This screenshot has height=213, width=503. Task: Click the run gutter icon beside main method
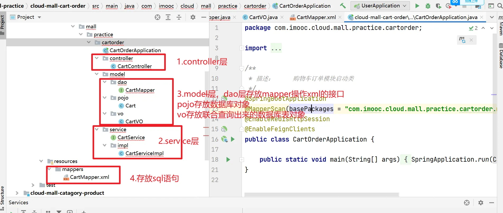[228, 160]
